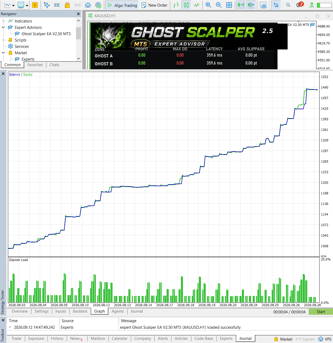
Task: Open the chart type line icon
Action: click(7, 5)
